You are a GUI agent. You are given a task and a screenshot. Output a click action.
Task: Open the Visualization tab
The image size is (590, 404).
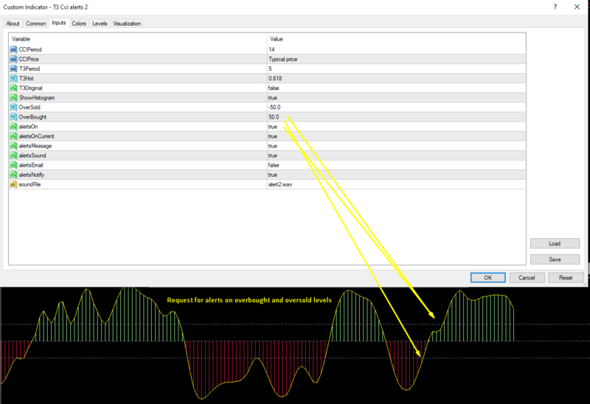click(x=127, y=24)
